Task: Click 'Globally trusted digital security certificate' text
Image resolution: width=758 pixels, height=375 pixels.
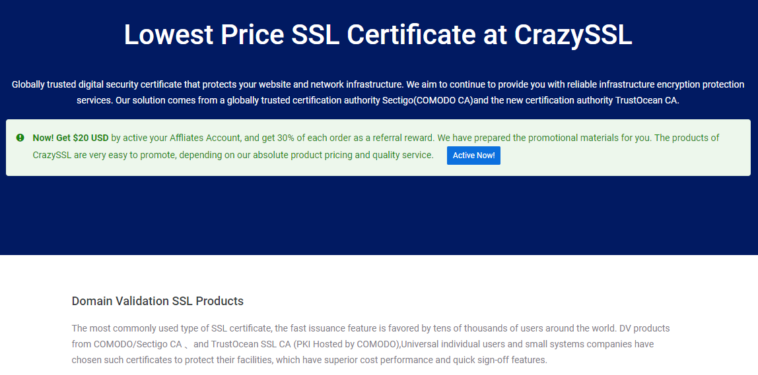Action: [x=96, y=84]
